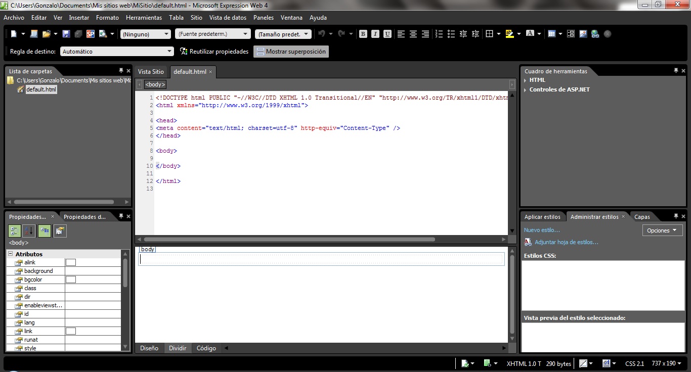
Task: Open the Tamaño predet. size dropdown
Action: coord(283,34)
